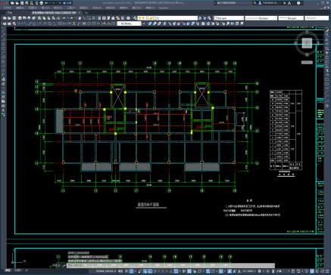The height and width of the screenshot is (275, 331).
Task: Toggle transparency display in the status bar
Action: 189,271
